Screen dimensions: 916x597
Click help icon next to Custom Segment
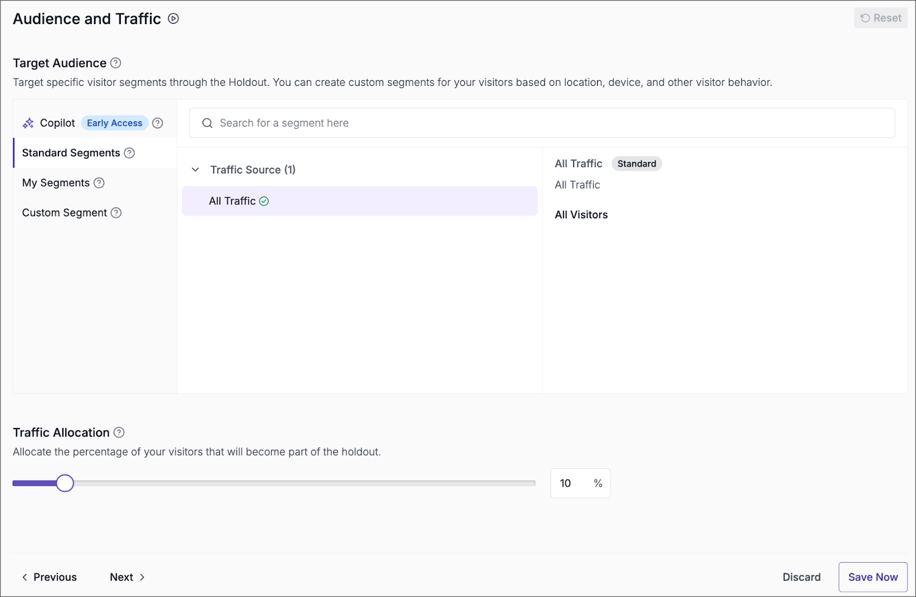(x=116, y=213)
